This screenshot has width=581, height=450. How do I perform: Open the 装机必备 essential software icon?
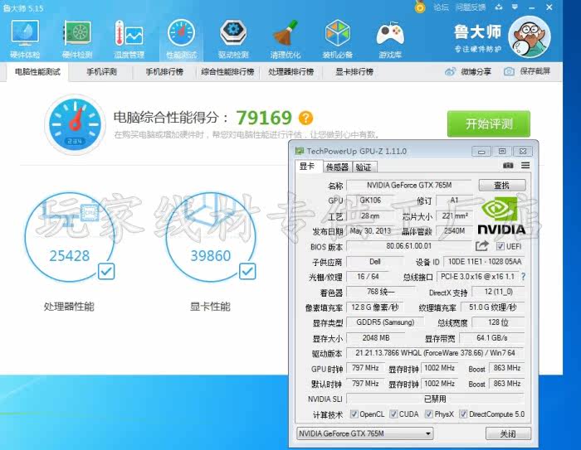[338, 39]
